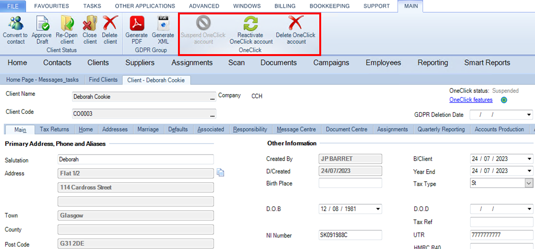Copy address using icon beside Flat 1/2
The width and height of the screenshot is (535, 249).
coord(221,173)
